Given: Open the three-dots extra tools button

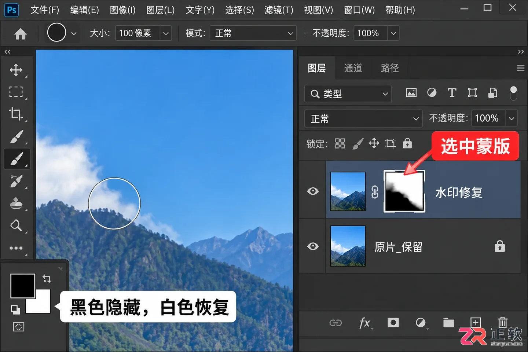Looking at the screenshot, I should (16, 248).
